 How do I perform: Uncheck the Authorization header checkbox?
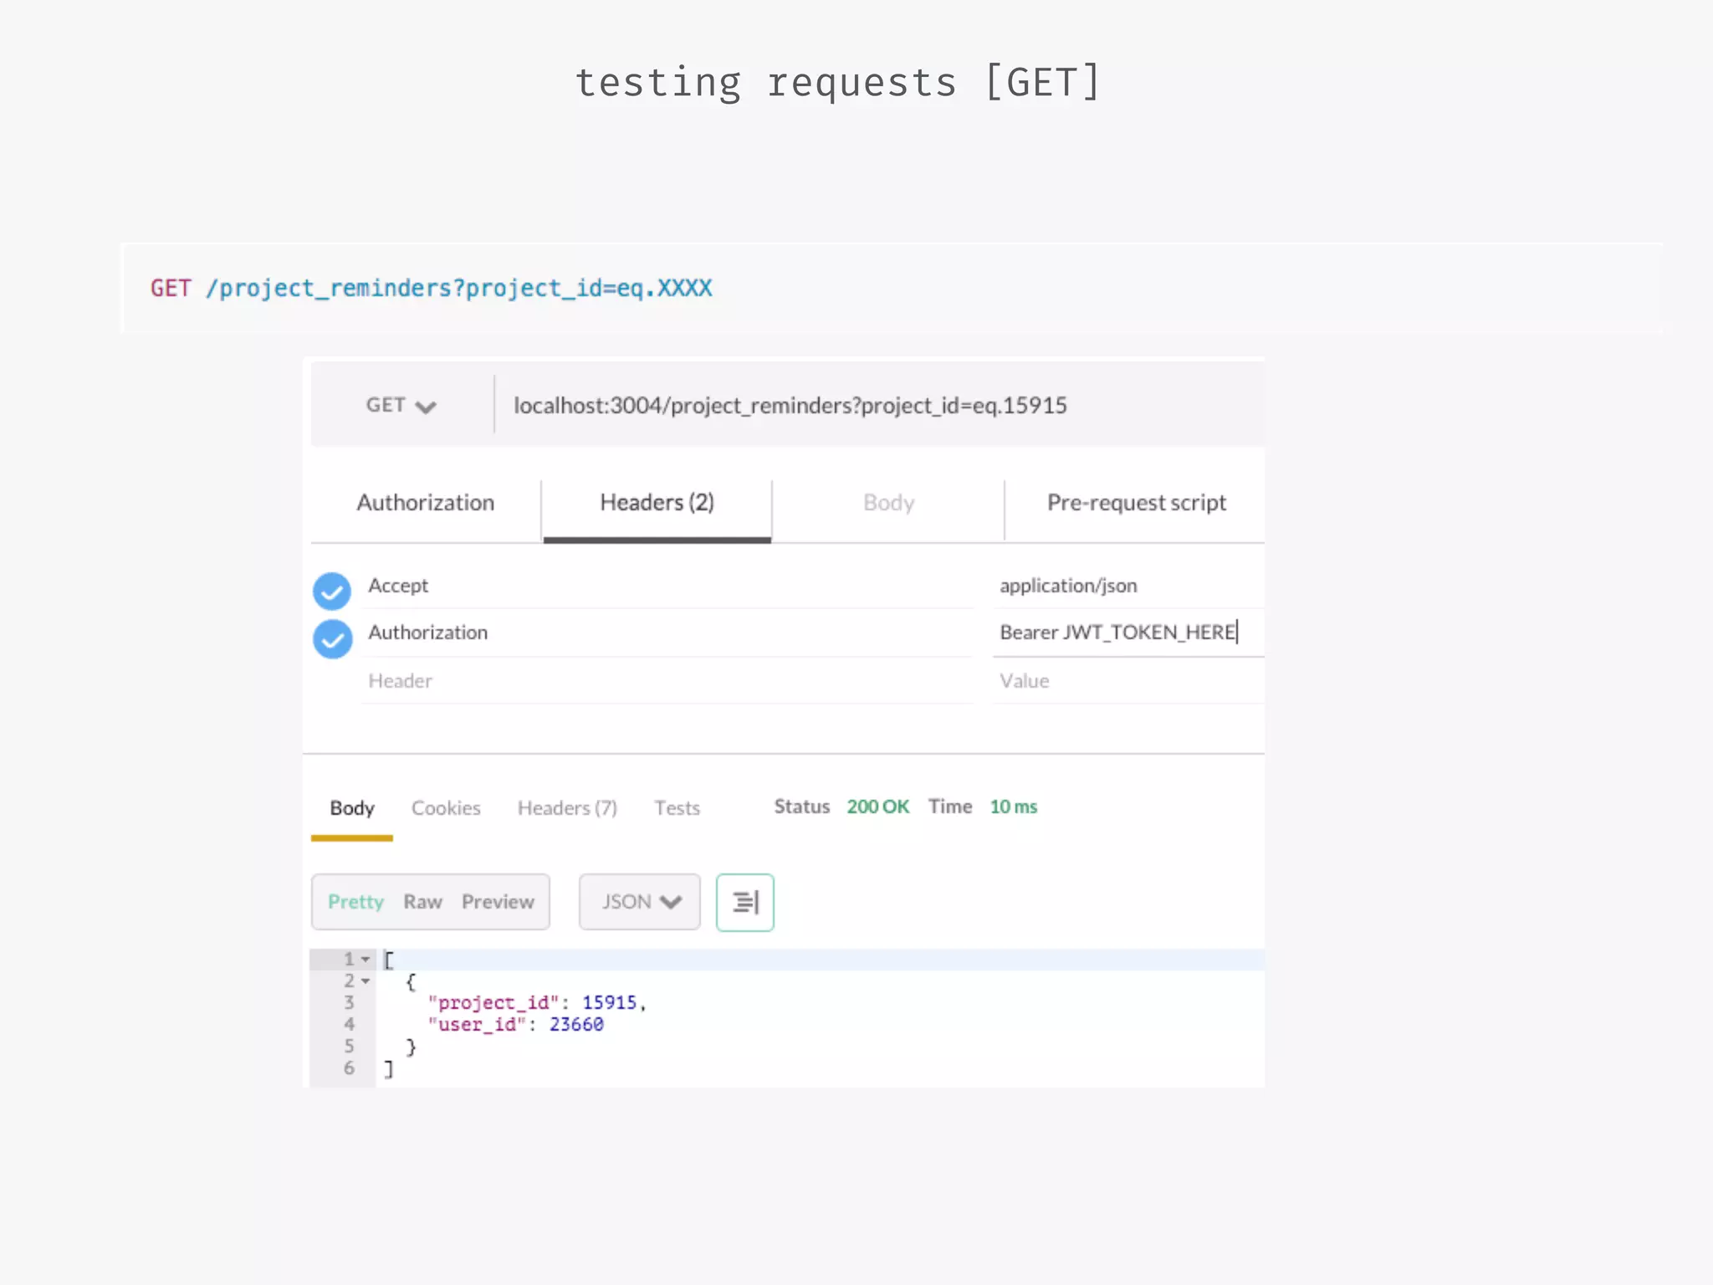tap(332, 639)
